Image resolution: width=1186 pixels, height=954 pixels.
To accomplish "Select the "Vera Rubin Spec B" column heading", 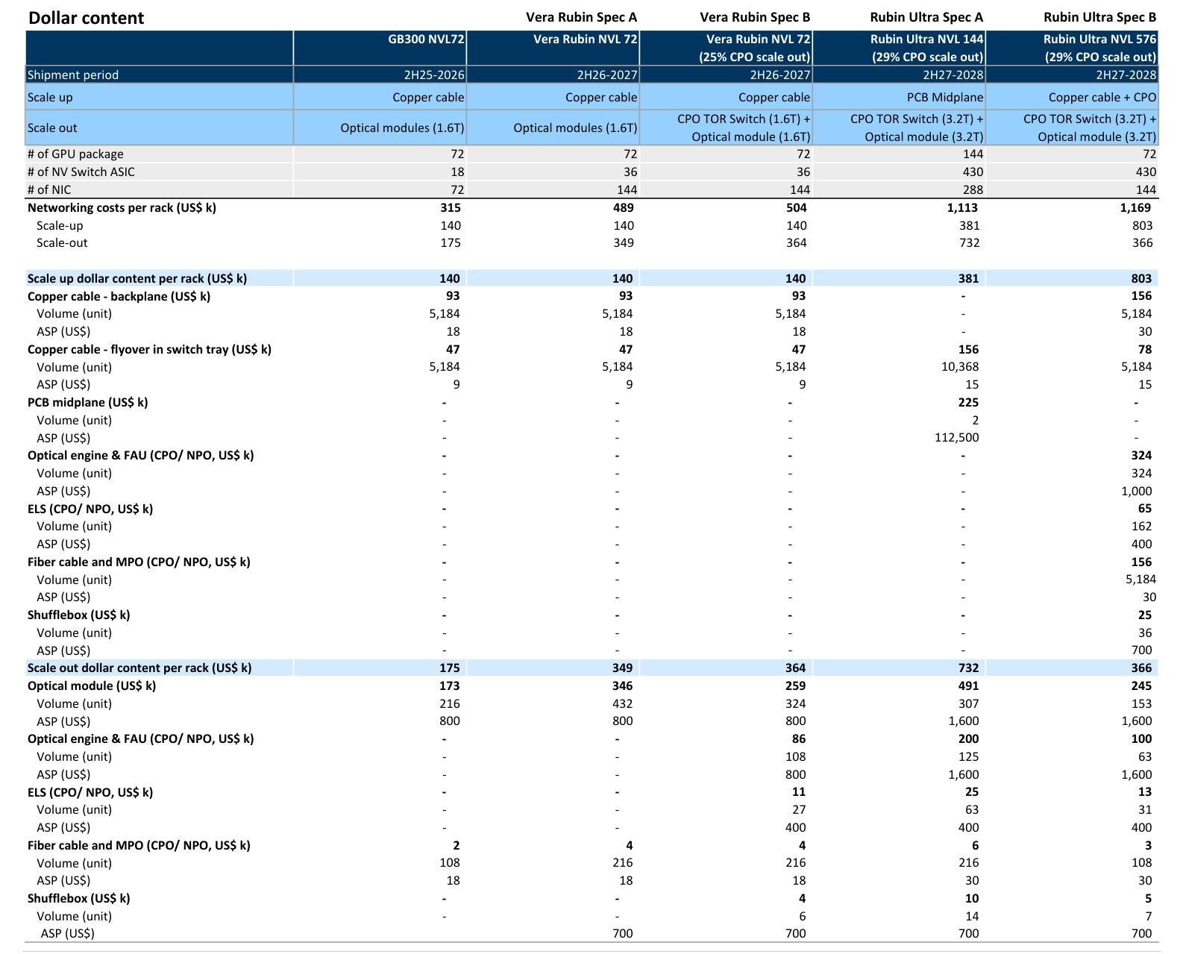I will (755, 17).
